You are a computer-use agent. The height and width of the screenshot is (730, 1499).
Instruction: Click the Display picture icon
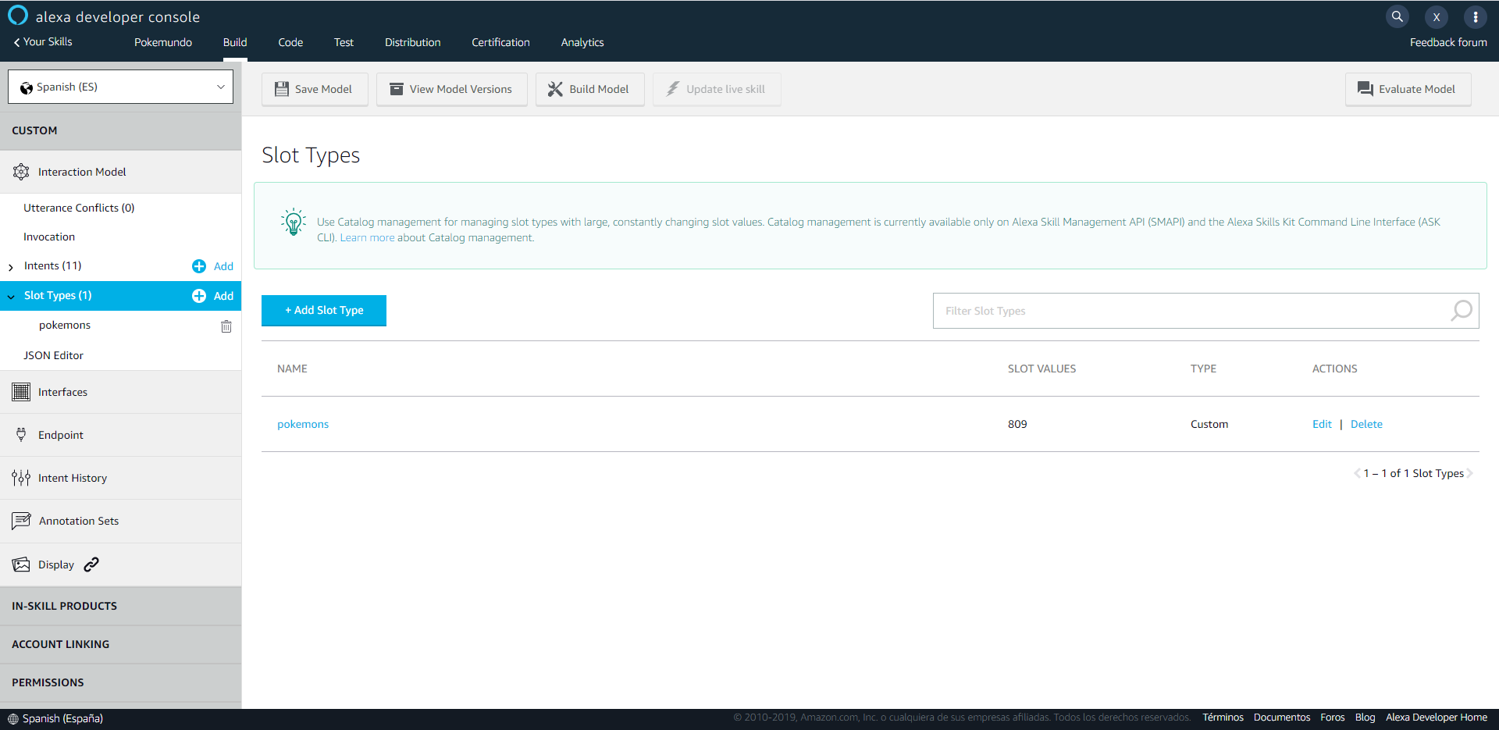21,564
